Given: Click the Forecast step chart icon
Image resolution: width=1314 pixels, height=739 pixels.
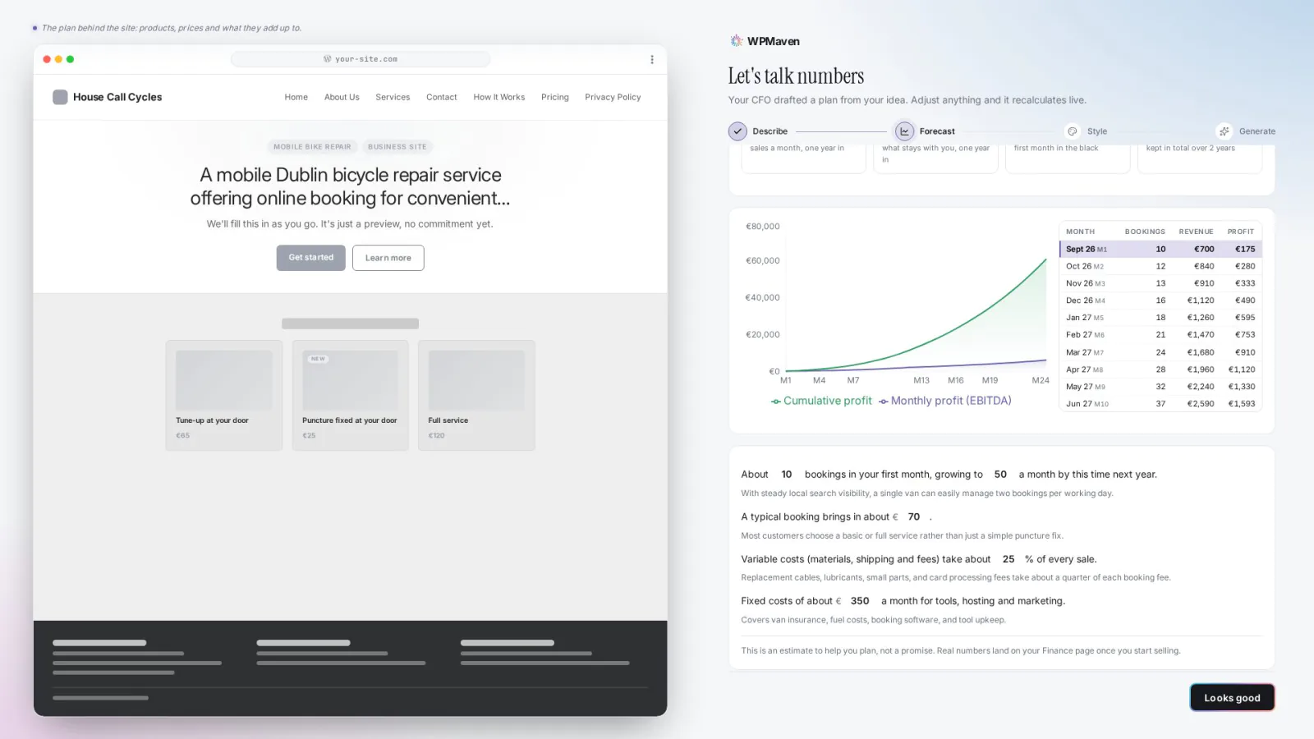Looking at the screenshot, I should point(904,131).
